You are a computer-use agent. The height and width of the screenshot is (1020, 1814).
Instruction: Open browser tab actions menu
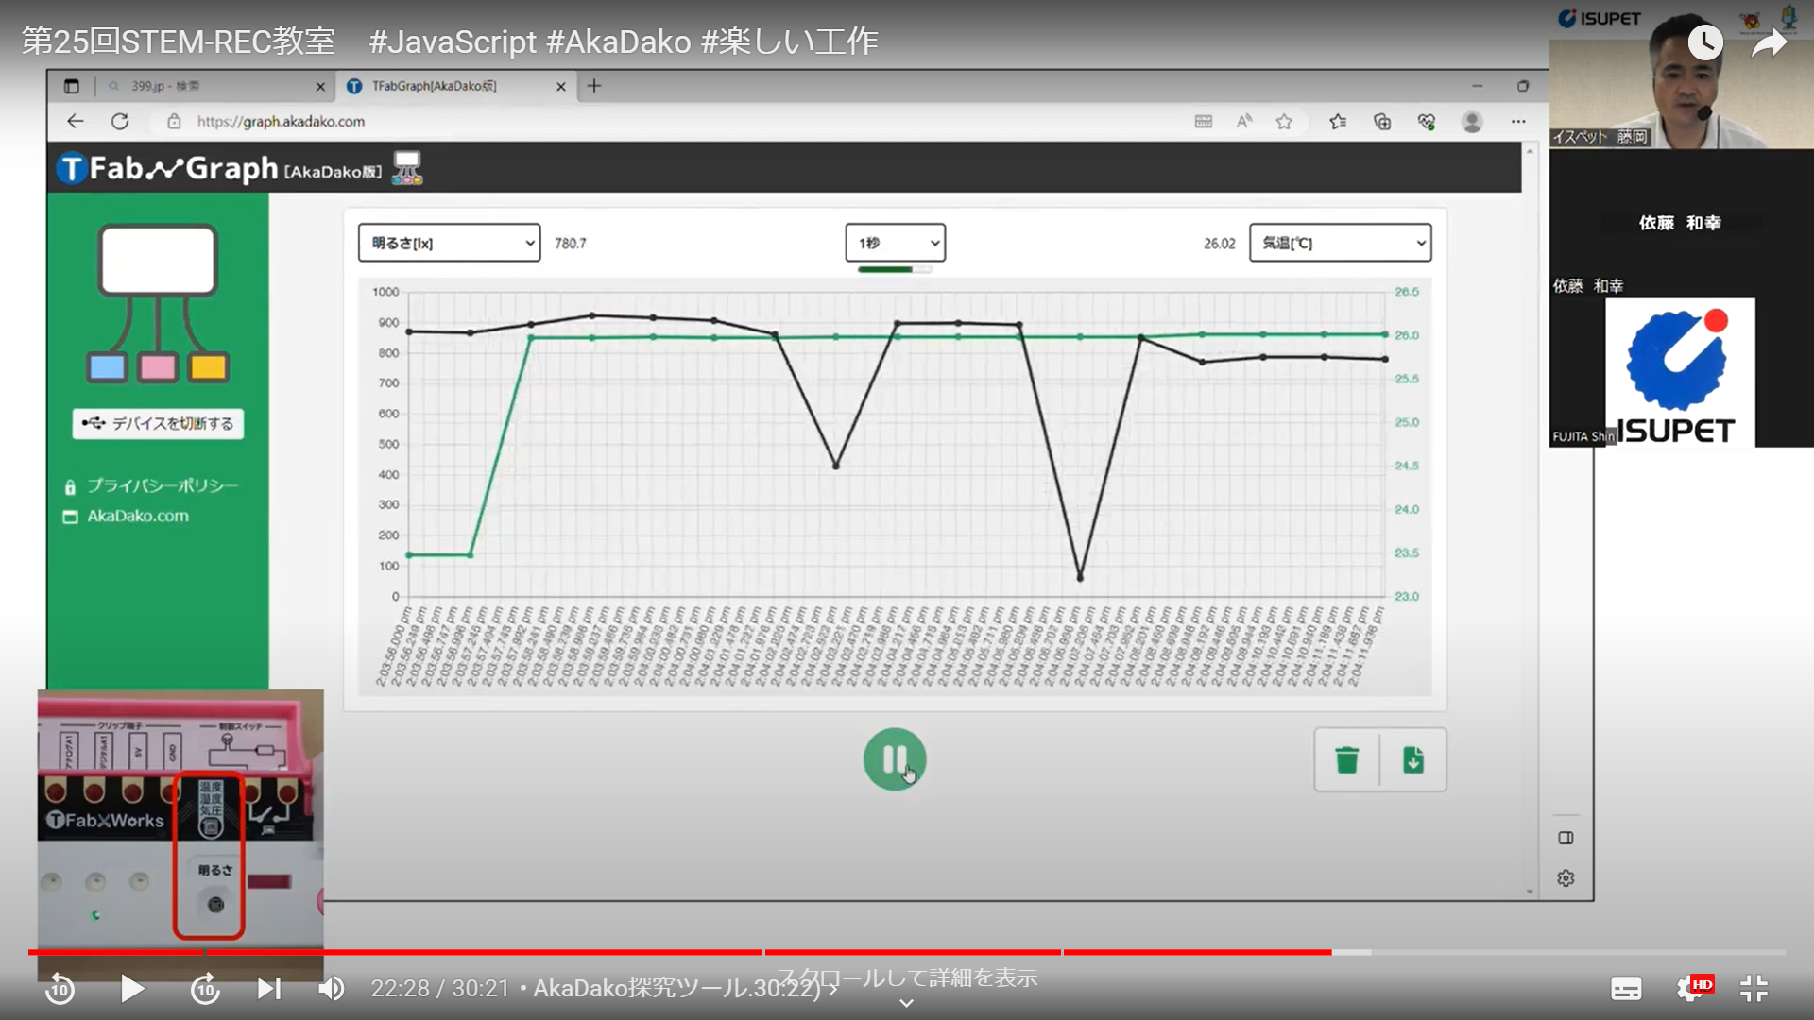click(x=72, y=86)
